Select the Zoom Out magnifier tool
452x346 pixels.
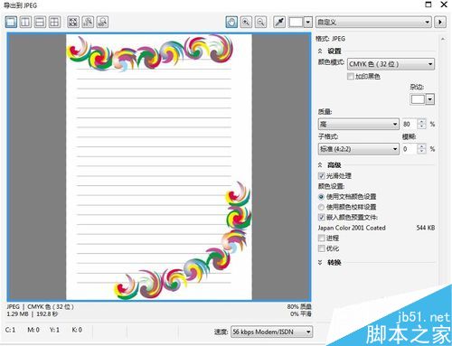pyautogui.click(x=260, y=22)
